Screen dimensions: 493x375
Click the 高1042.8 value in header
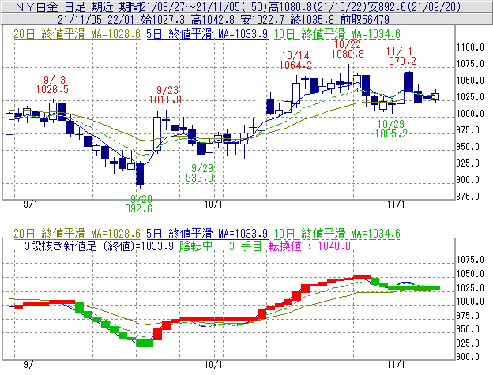point(213,20)
